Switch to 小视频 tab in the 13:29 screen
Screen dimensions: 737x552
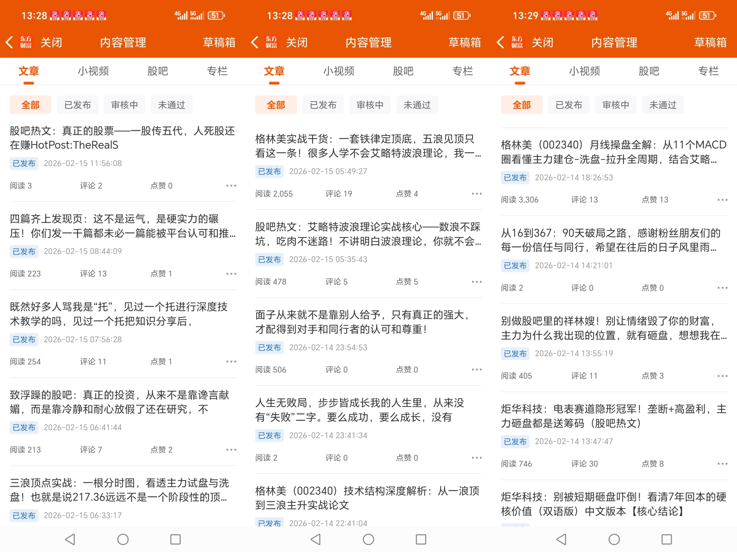pyautogui.click(x=584, y=71)
